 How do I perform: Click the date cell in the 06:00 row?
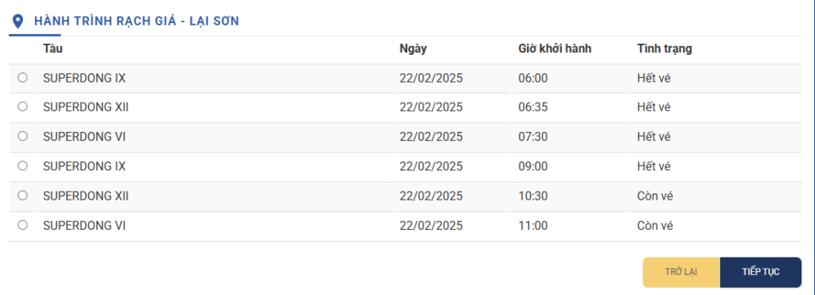tap(431, 79)
